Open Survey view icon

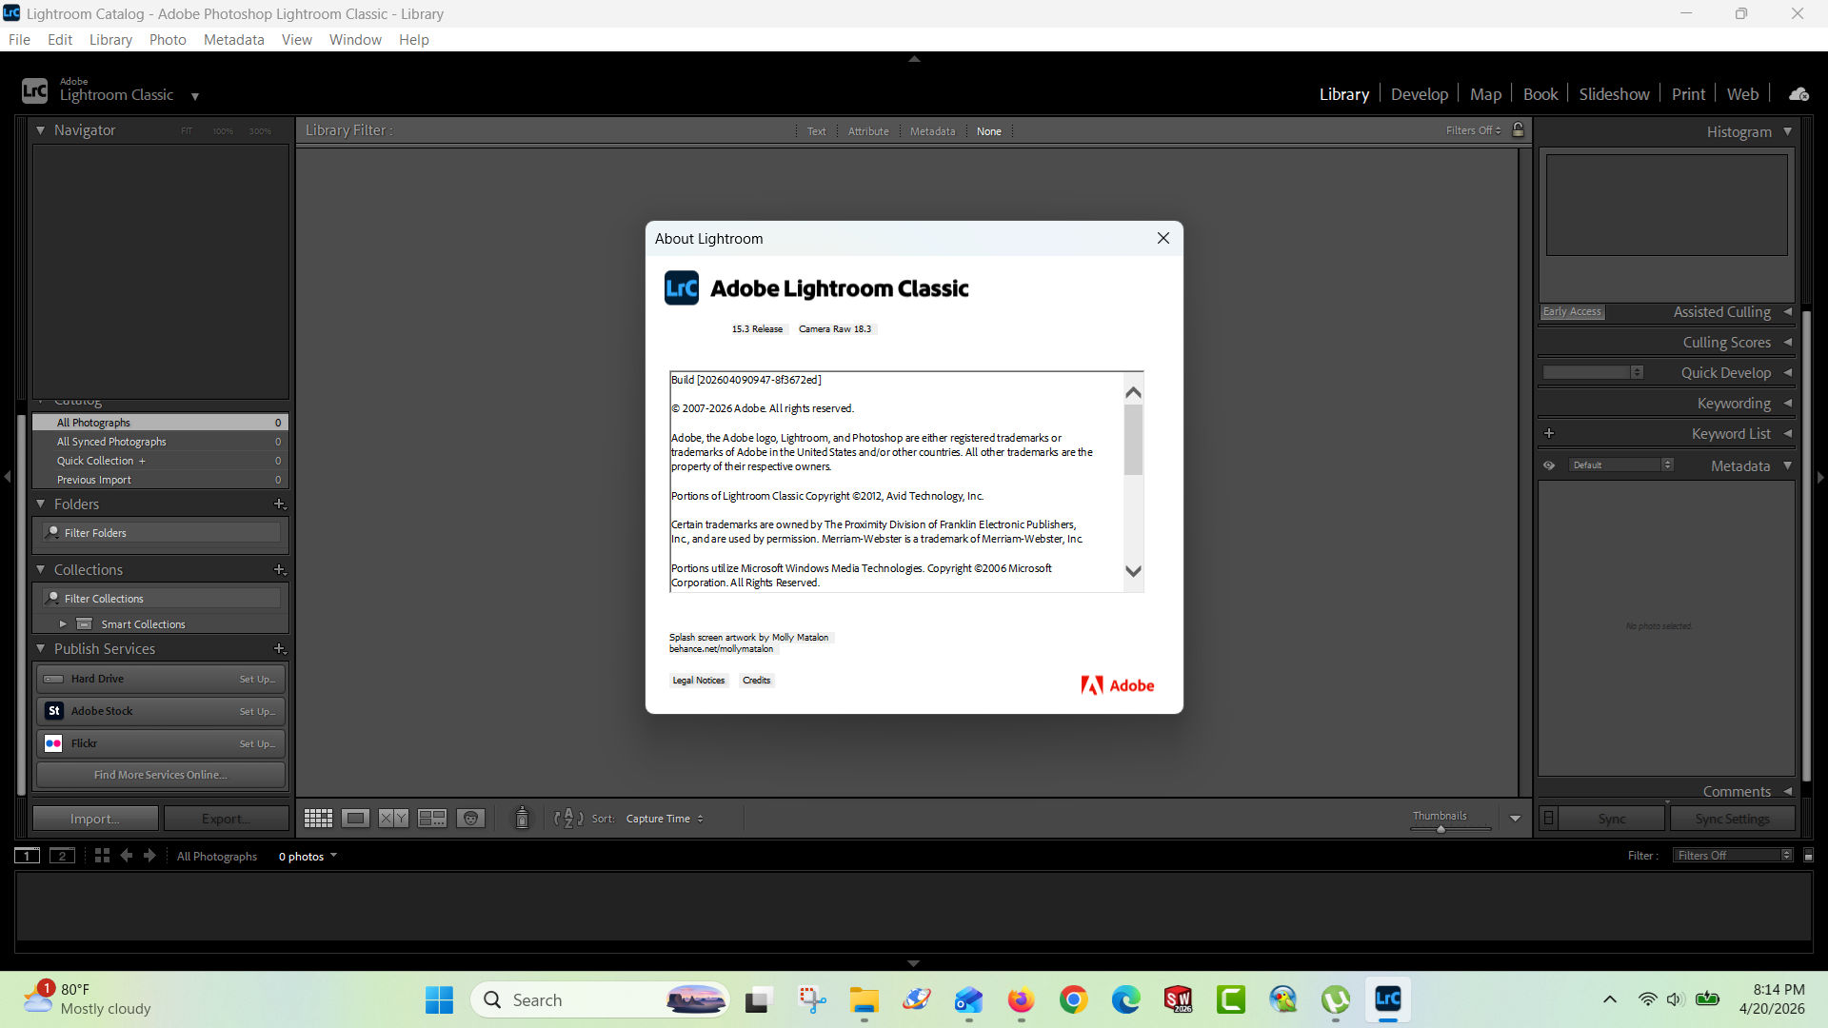(x=432, y=819)
